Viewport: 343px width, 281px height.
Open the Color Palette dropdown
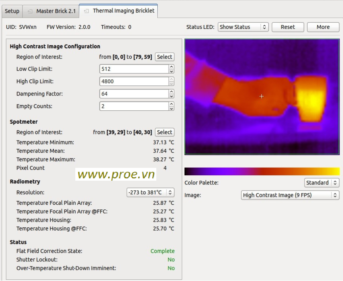coord(321,183)
